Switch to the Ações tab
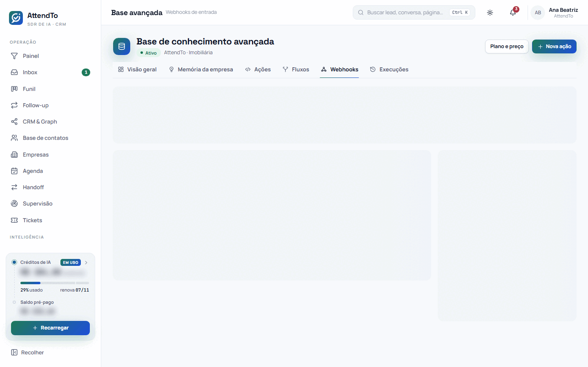This screenshot has width=588, height=367. [258, 69]
